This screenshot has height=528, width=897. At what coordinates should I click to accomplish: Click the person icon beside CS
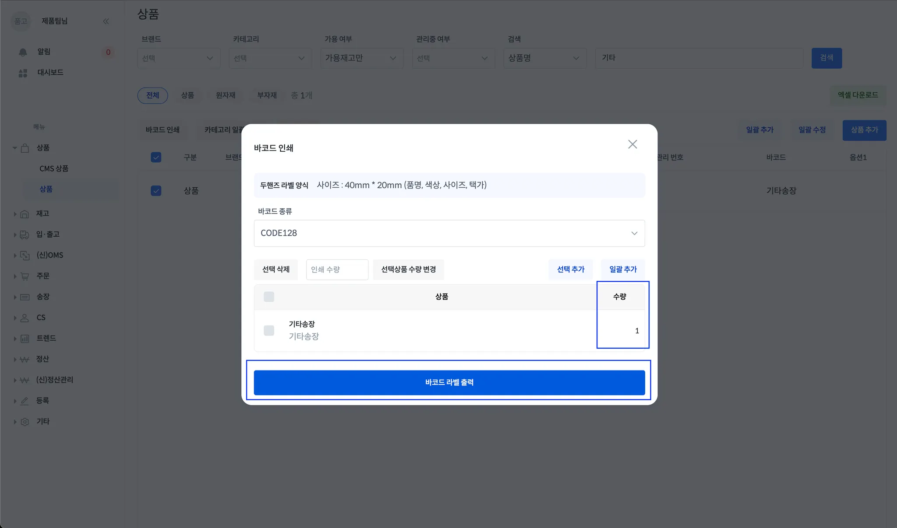tap(25, 318)
